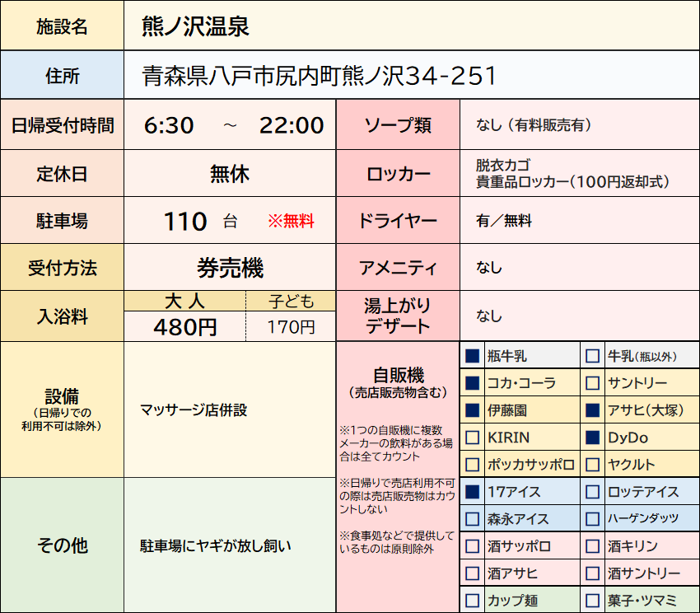
Task: Tick the サントリー checkbox
Action: [x=592, y=383]
